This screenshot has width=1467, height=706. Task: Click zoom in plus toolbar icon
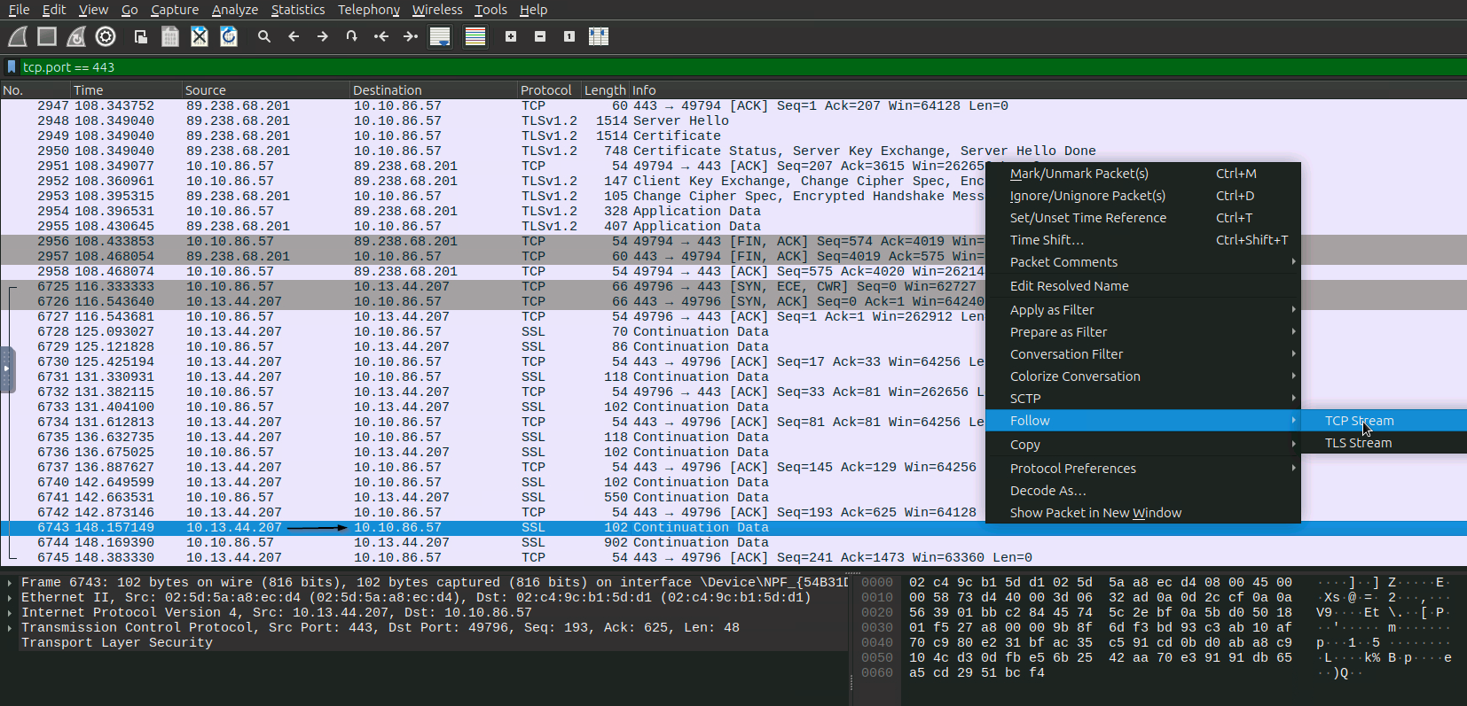[x=511, y=36]
